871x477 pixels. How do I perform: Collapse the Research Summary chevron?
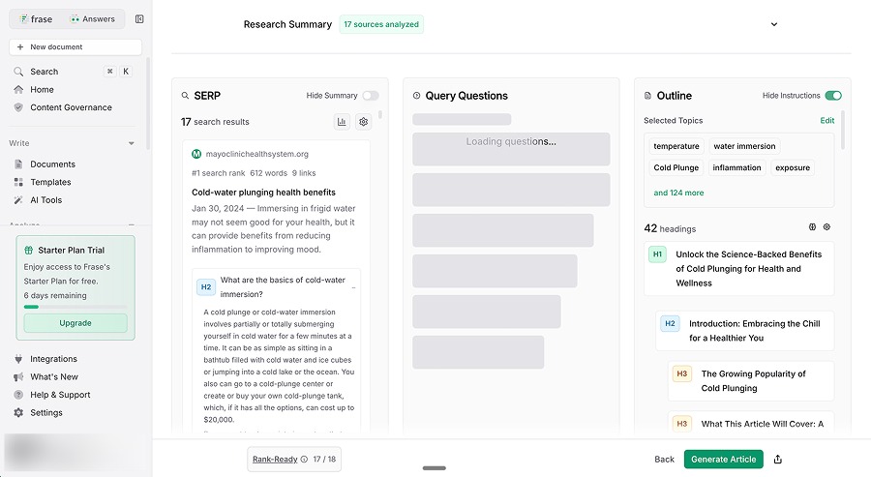click(774, 24)
